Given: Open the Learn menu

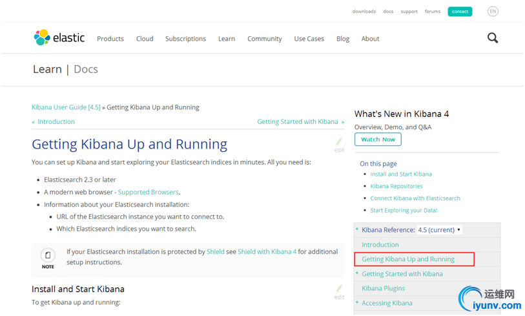Looking at the screenshot, I should (227, 39).
